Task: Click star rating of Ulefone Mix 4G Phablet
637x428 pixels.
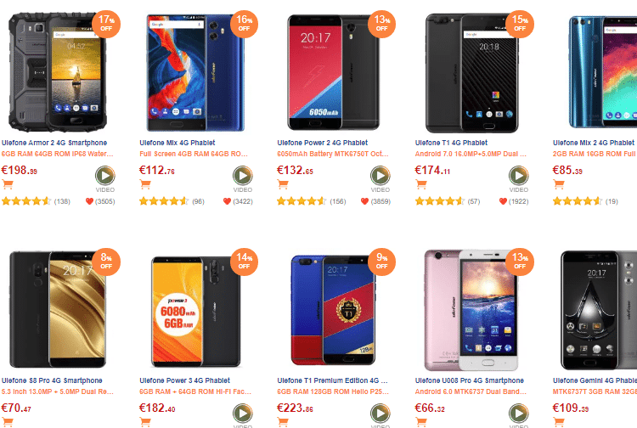Action: pos(163,201)
